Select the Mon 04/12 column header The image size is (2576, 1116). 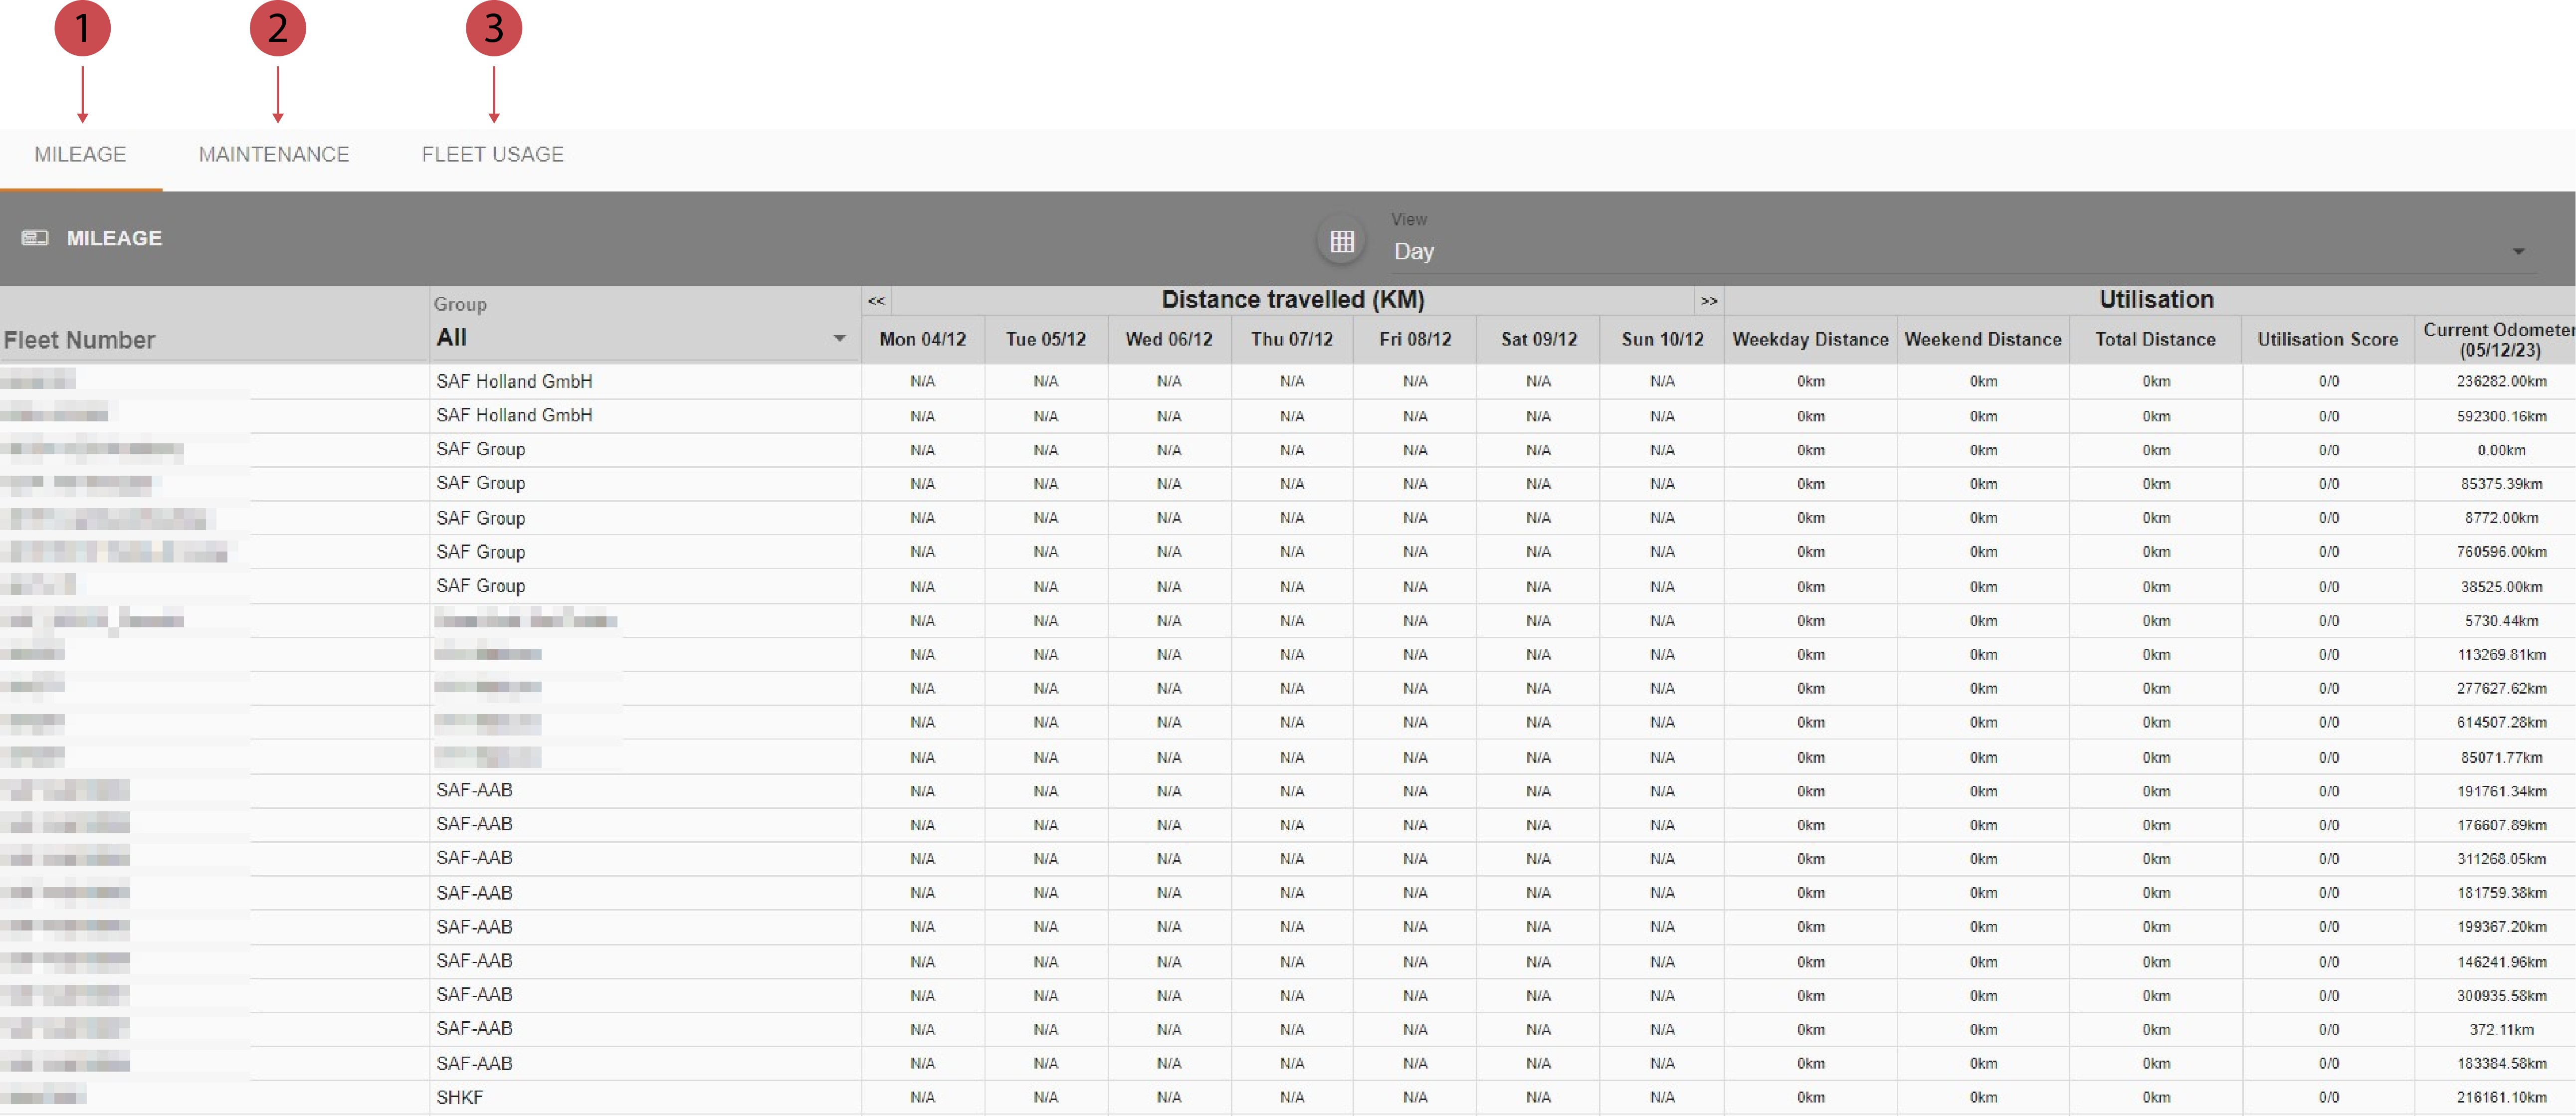[x=922, y=339]
